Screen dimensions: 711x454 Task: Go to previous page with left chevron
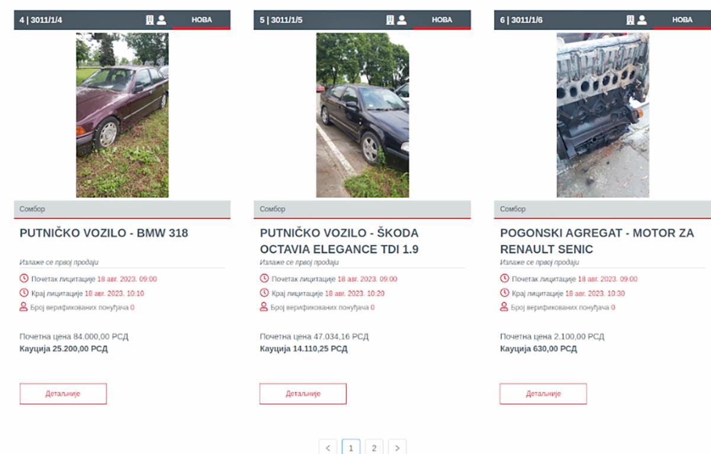pos(328,447)
